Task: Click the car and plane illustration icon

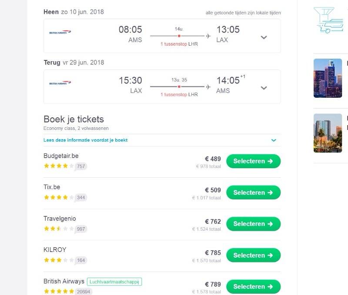Action: pyautogui.click(x=328, y=20)
